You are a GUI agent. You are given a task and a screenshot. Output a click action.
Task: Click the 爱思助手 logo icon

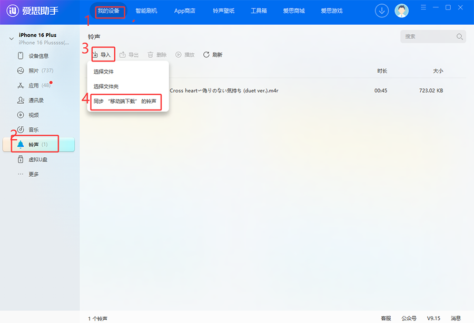[x=13, y=11]
